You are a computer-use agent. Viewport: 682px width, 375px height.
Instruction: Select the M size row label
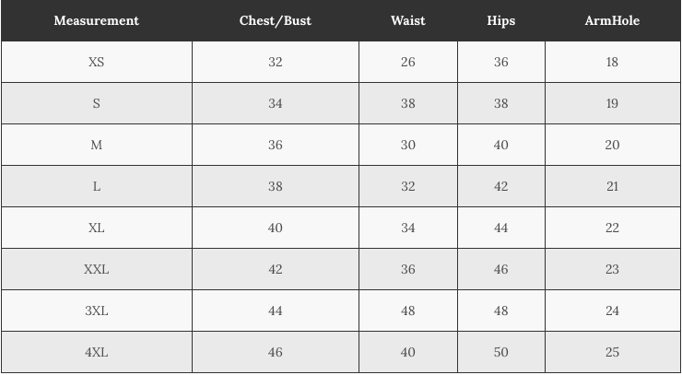96,145
